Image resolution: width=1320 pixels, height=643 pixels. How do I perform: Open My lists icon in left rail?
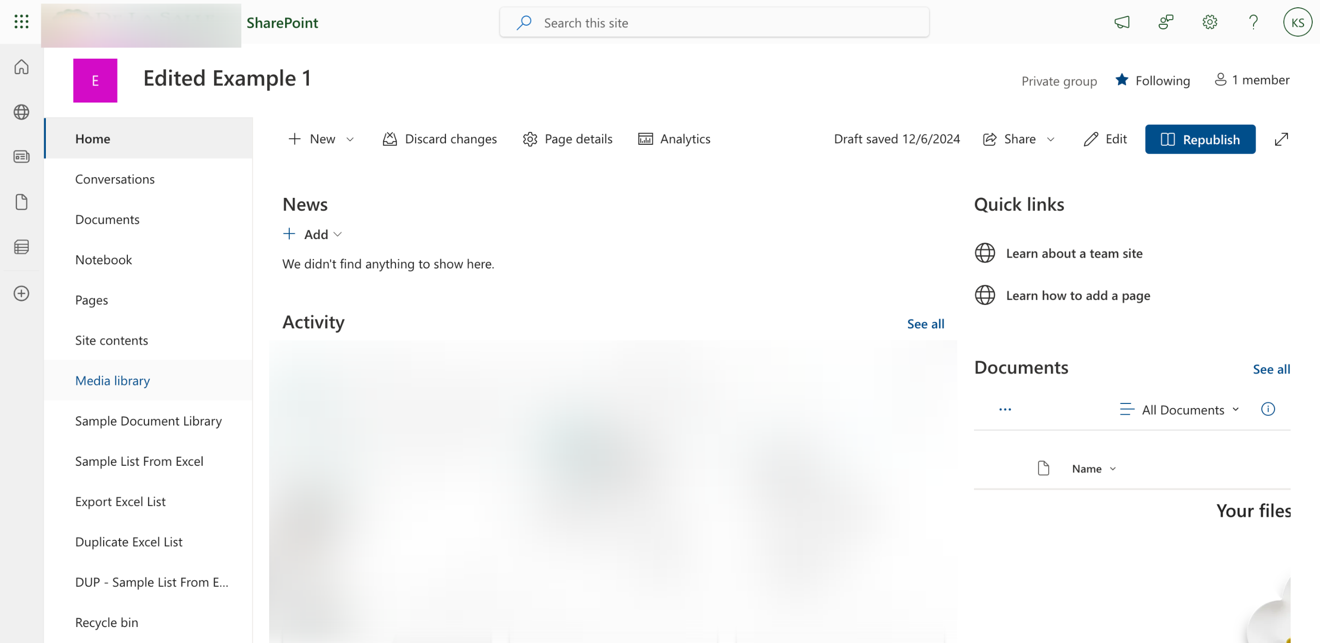coord(21,247)
